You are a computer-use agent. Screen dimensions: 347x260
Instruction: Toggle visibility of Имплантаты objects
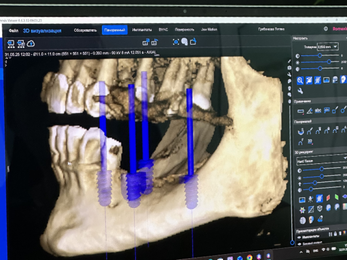(299, 237)
